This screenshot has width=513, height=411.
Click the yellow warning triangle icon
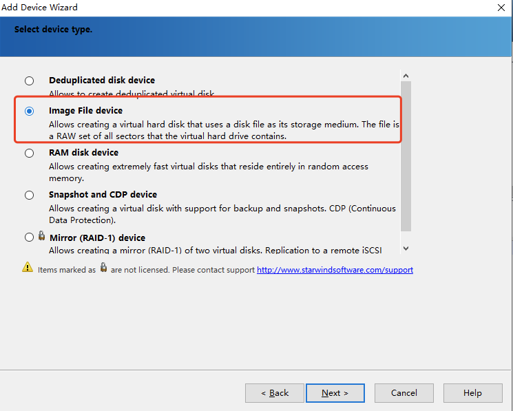click(x=28, y=267)
